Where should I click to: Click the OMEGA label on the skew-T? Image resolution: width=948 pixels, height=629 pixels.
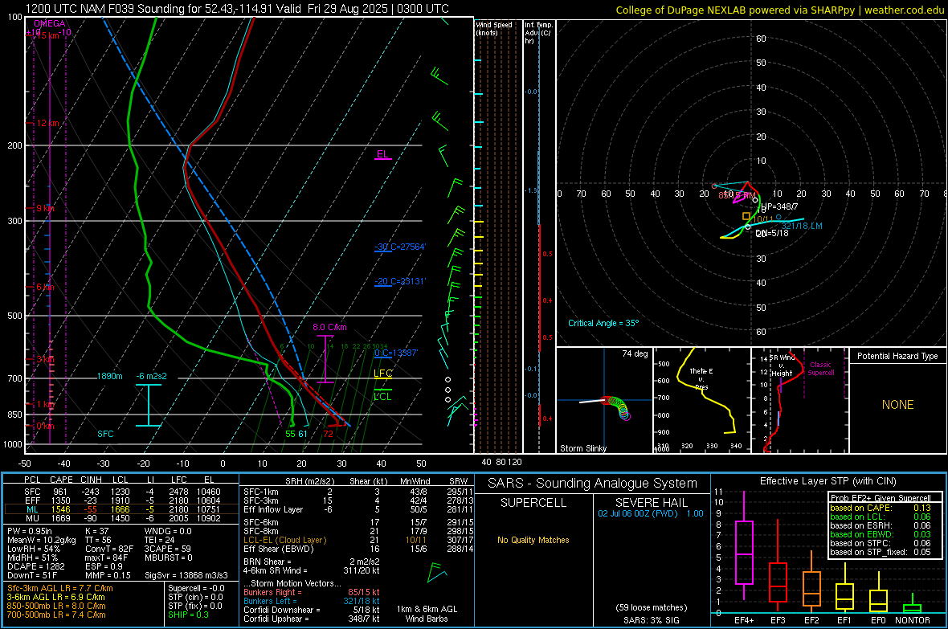(50, 23)
